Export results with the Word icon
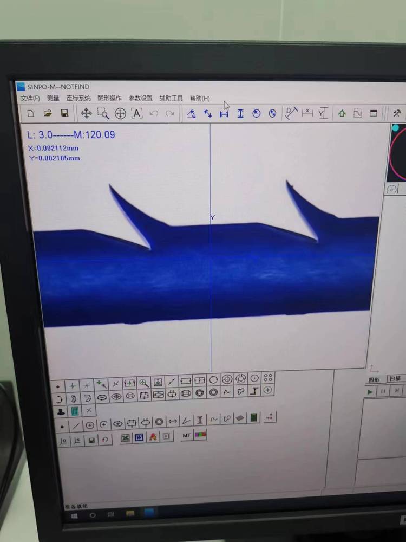The width and height of the screenshot is (406, 542). (x=139, y=437)
